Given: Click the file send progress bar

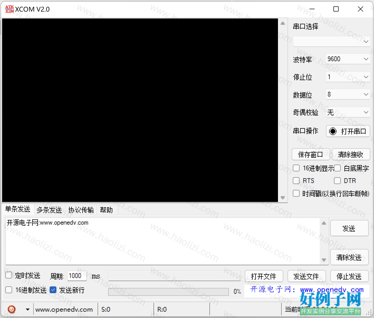Looking at the screenshot, I should coord(169,292).
